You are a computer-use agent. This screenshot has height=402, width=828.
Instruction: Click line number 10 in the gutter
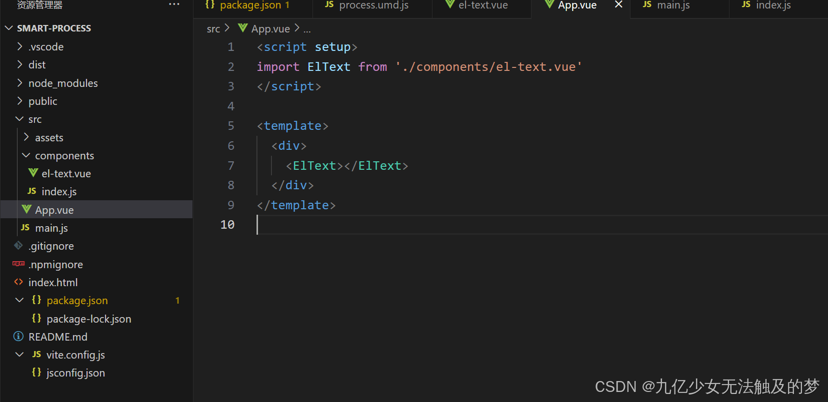227,225
